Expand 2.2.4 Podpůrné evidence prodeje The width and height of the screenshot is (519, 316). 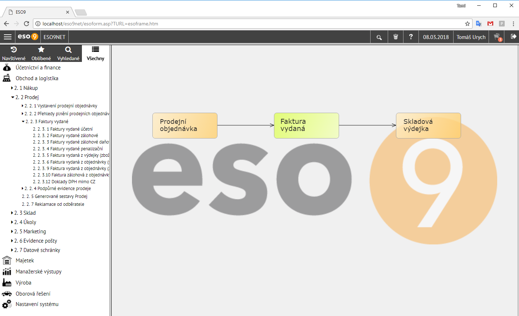[23, 189]
